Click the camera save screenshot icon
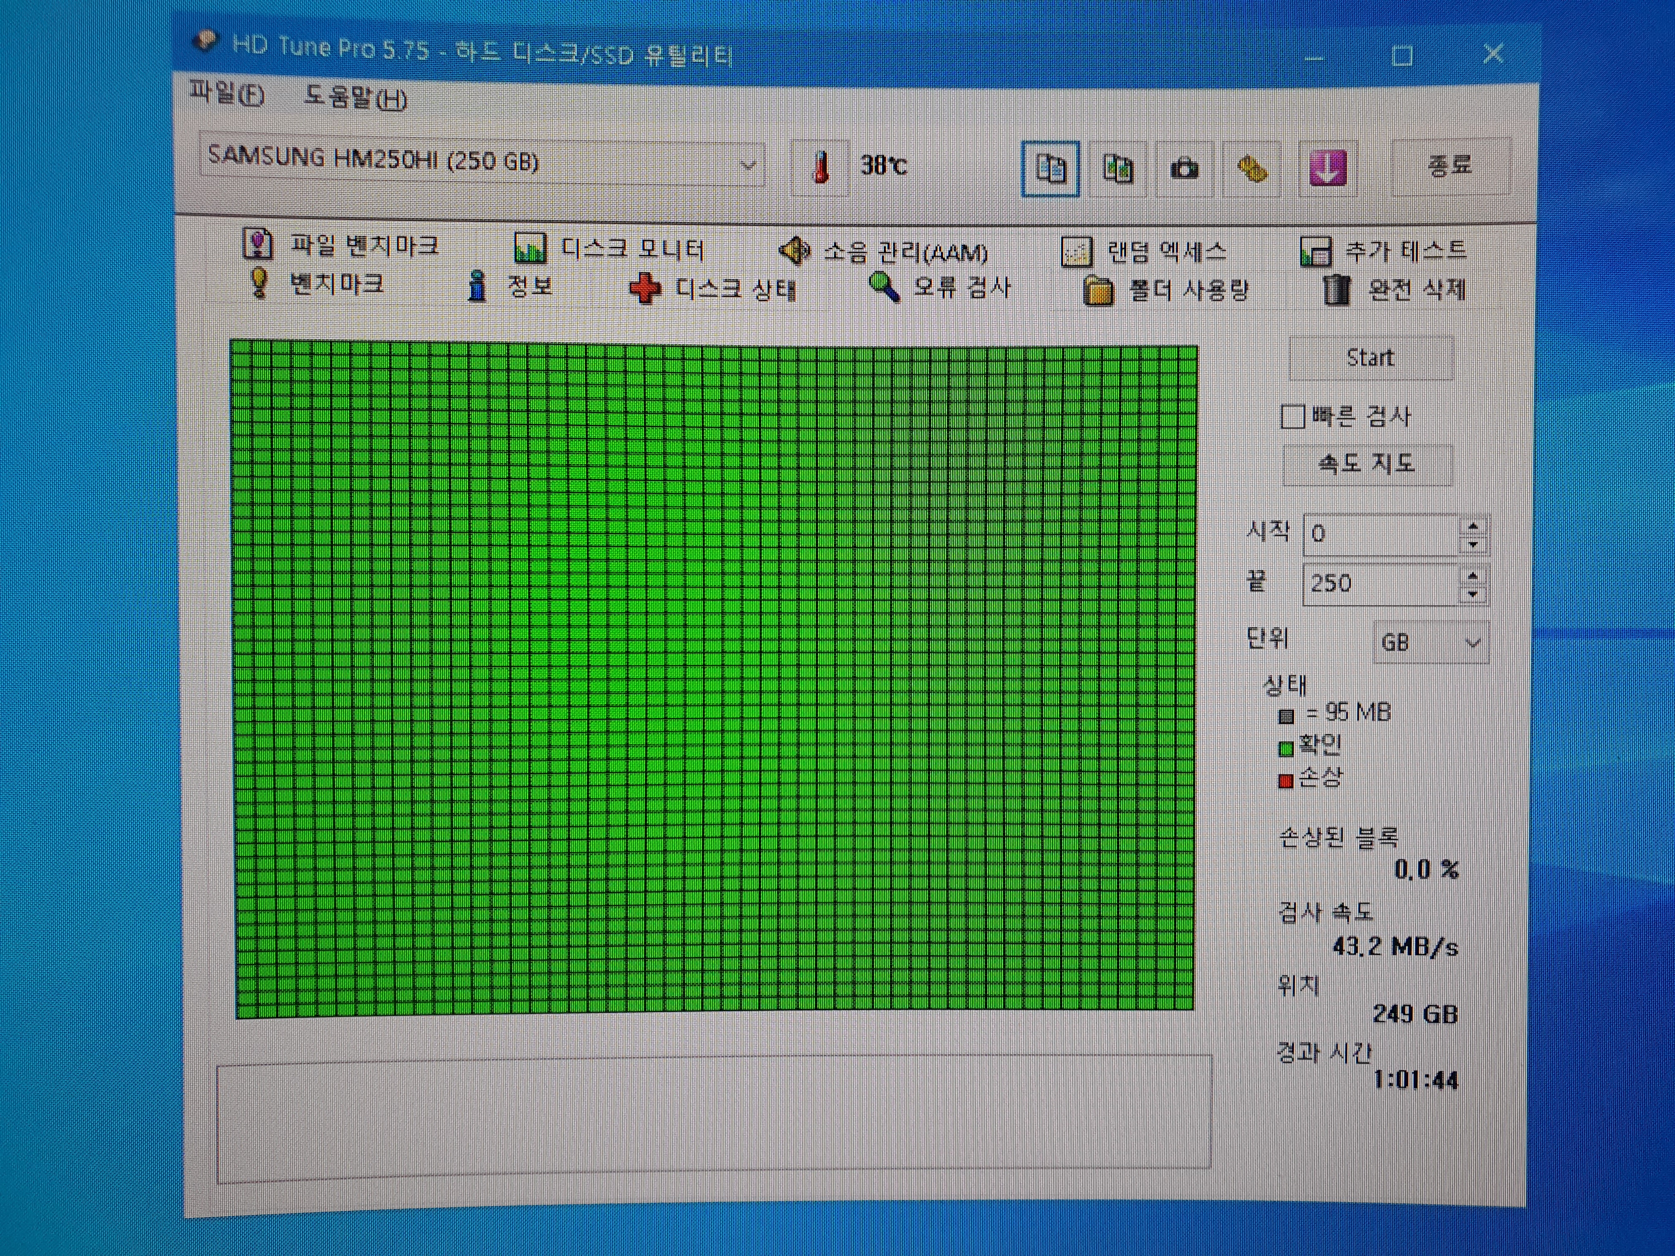The image size is (1675, 1256). 1184,168
